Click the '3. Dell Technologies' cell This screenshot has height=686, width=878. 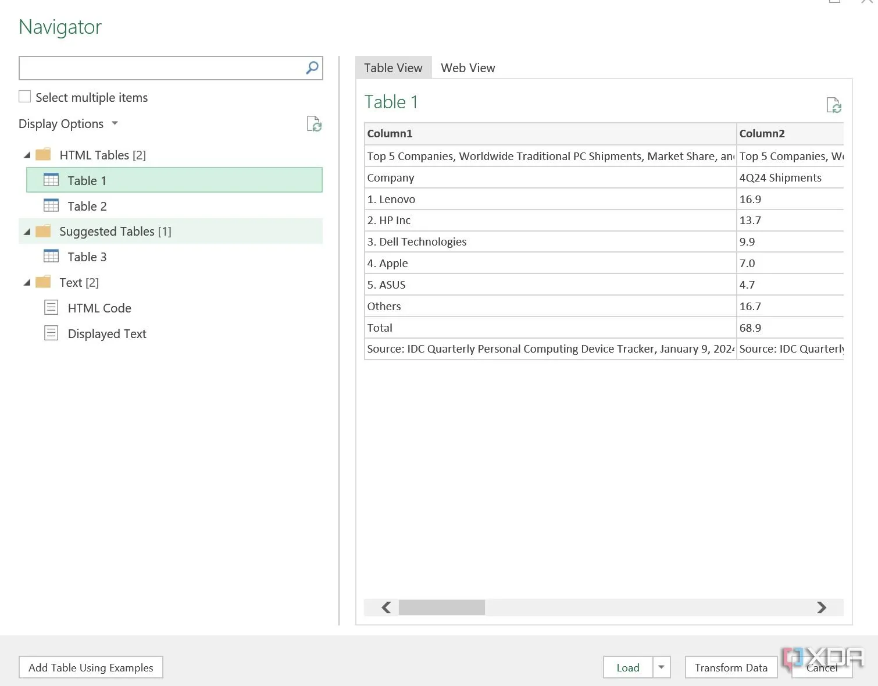coord(550,242)
